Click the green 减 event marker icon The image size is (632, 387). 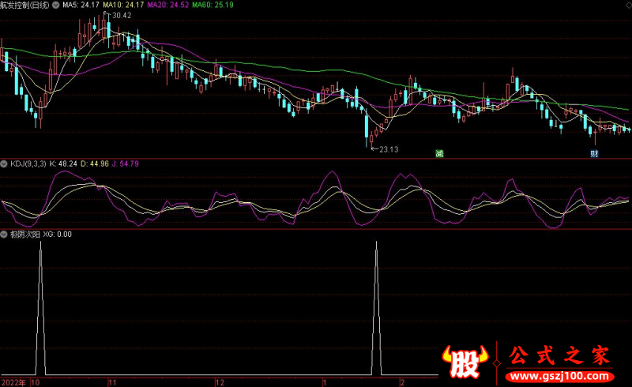(438, 153)
